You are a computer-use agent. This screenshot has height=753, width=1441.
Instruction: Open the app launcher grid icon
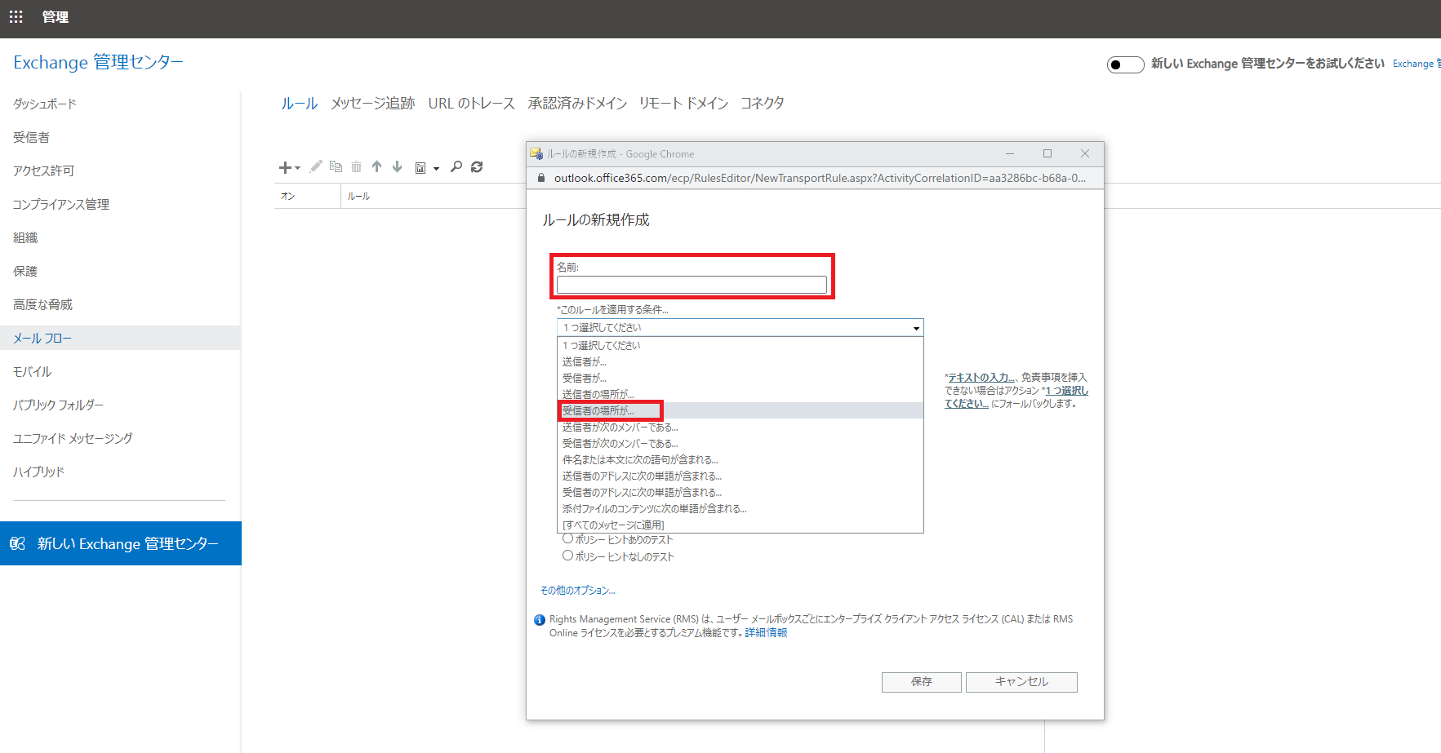16,17
